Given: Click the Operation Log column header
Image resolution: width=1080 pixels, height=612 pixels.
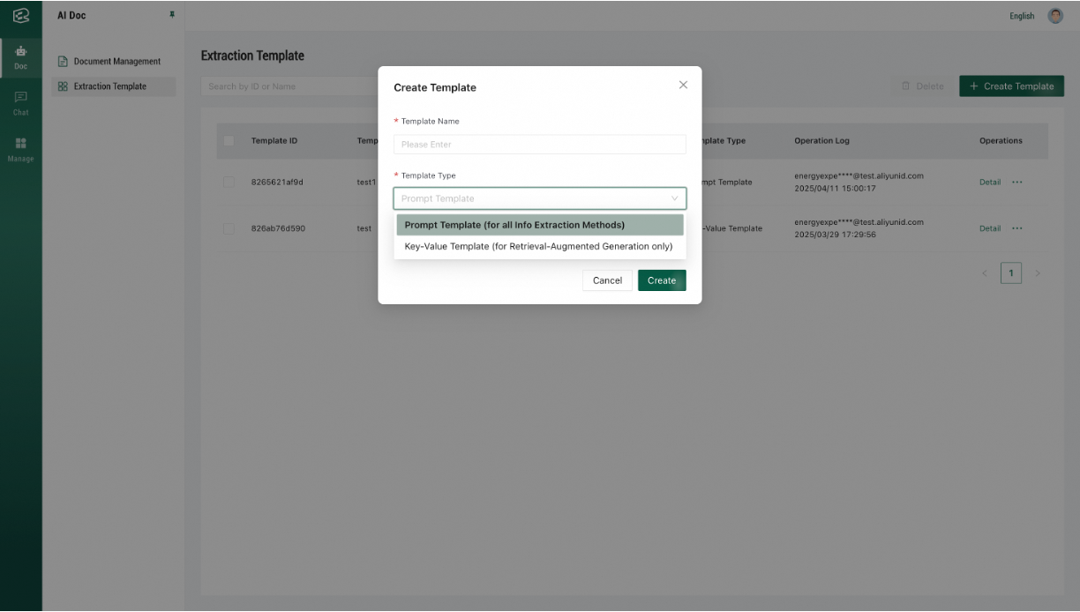Looking at the screenshot, I should pos(822,141).
